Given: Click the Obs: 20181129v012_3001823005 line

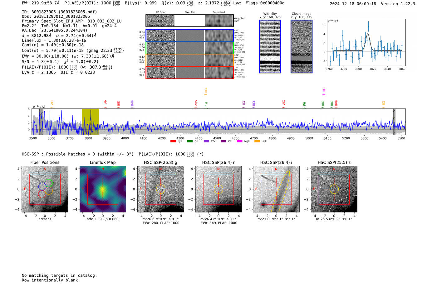Looking at the screenshot, I should click(56, 17).
